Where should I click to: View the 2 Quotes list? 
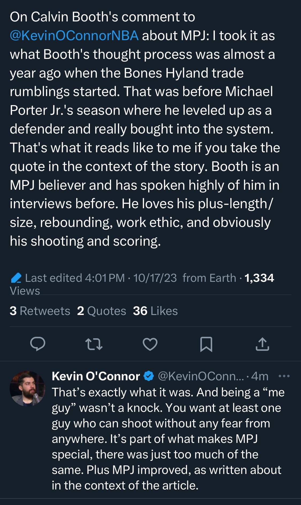[x=101, y=311]
